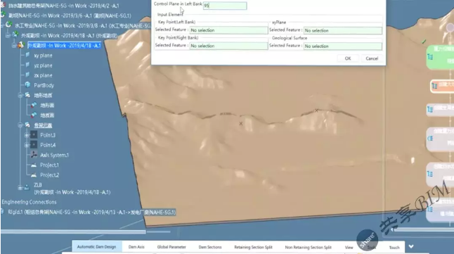Click the Rigid.1 connection icon
Image resolution: width=454 pixels, height=254 pixels.
[2, 212]
